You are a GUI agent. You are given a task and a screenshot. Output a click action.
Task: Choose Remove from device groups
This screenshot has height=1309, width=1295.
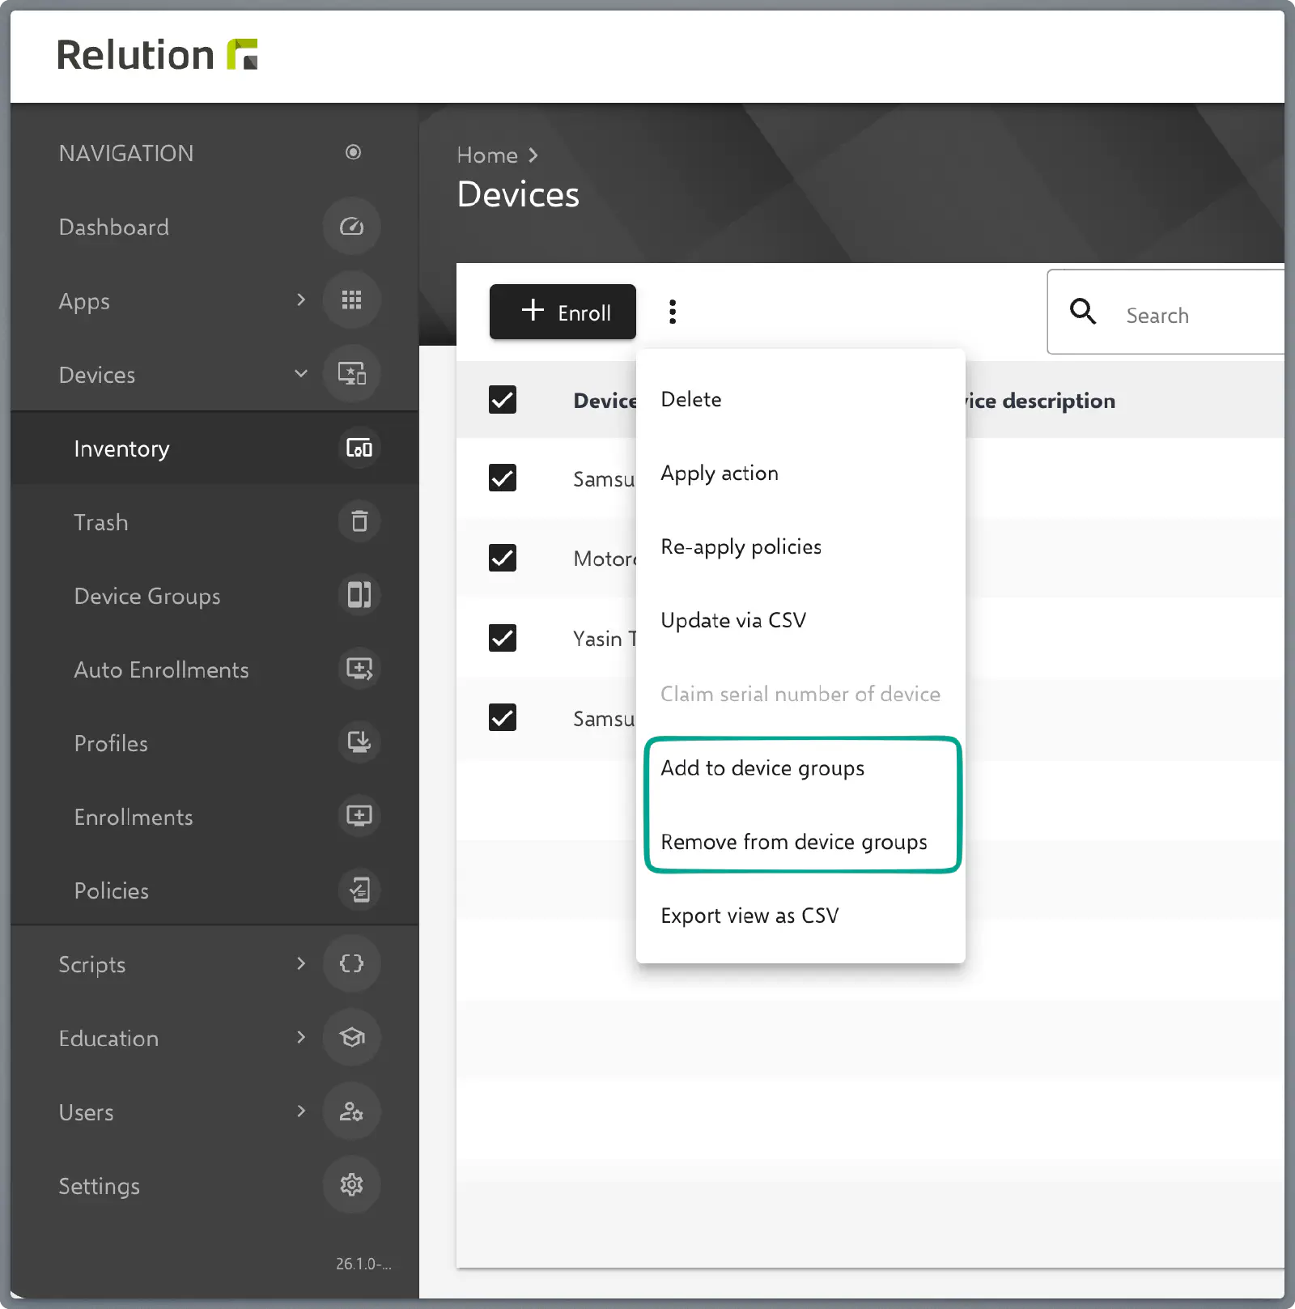pyautogui.click(x=800, y=842)
